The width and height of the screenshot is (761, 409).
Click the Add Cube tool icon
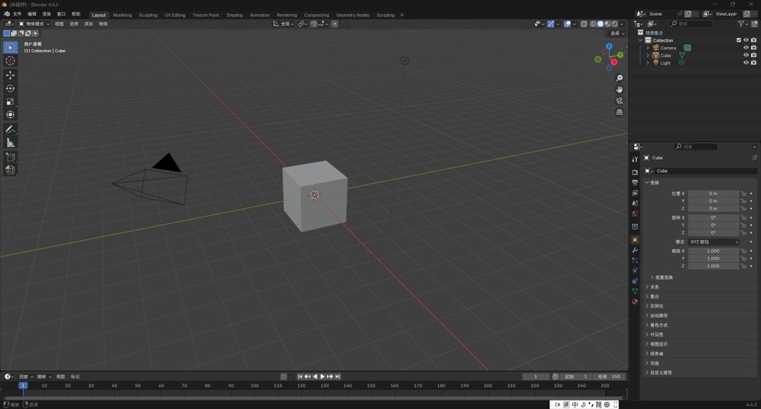pos(11,157)
